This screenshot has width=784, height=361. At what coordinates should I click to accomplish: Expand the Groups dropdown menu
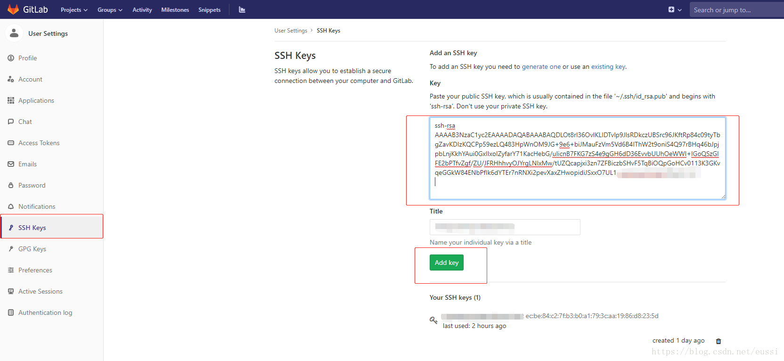pyautogui.click(x=110, y=10)
